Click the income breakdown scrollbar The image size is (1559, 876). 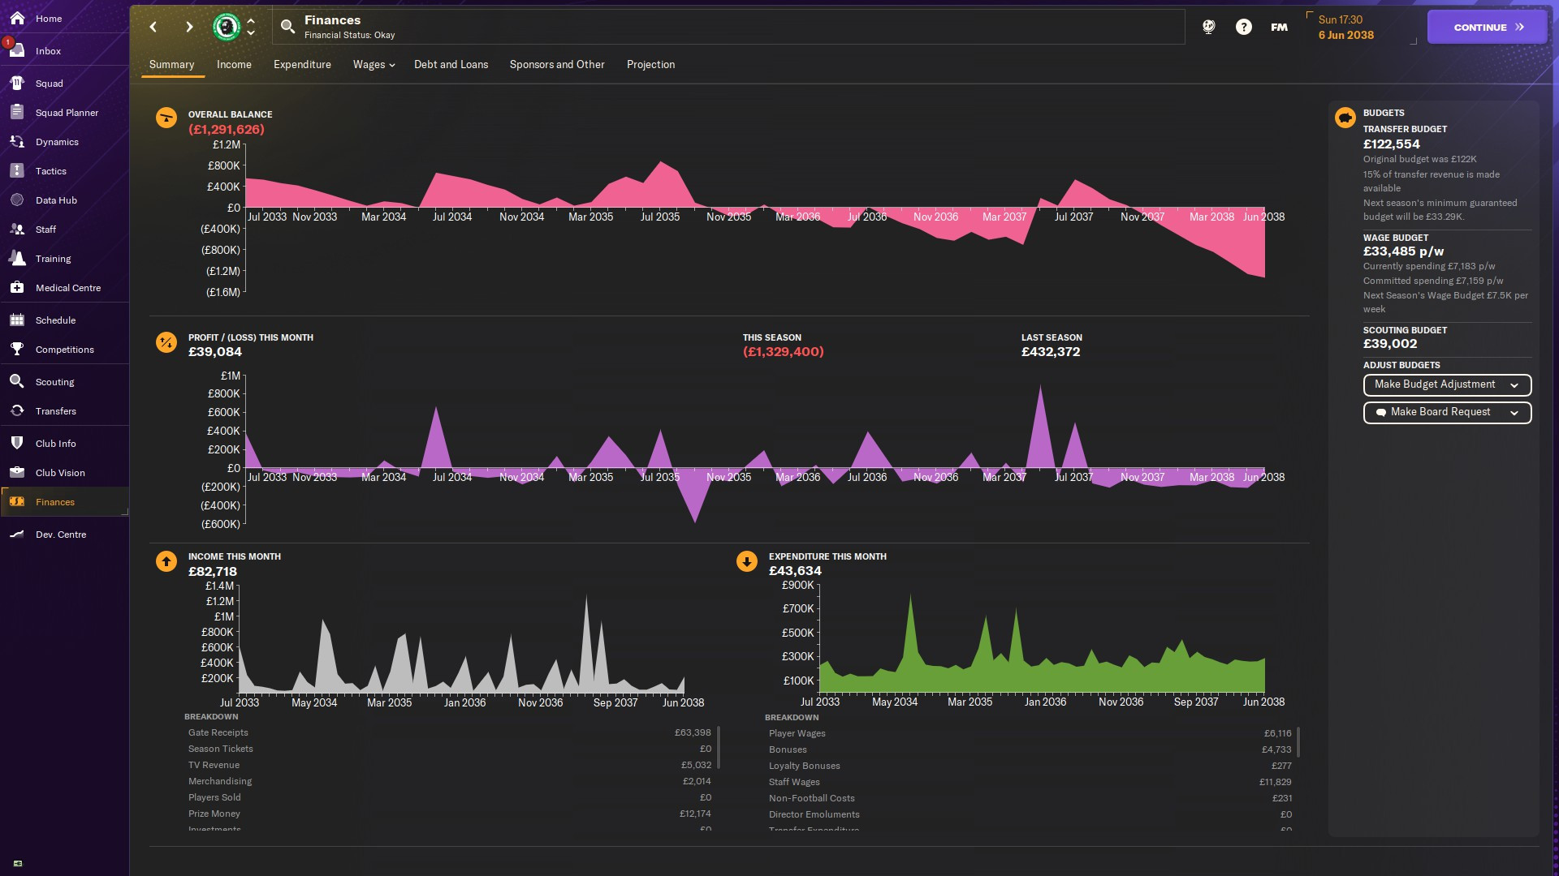coord(719,747)
